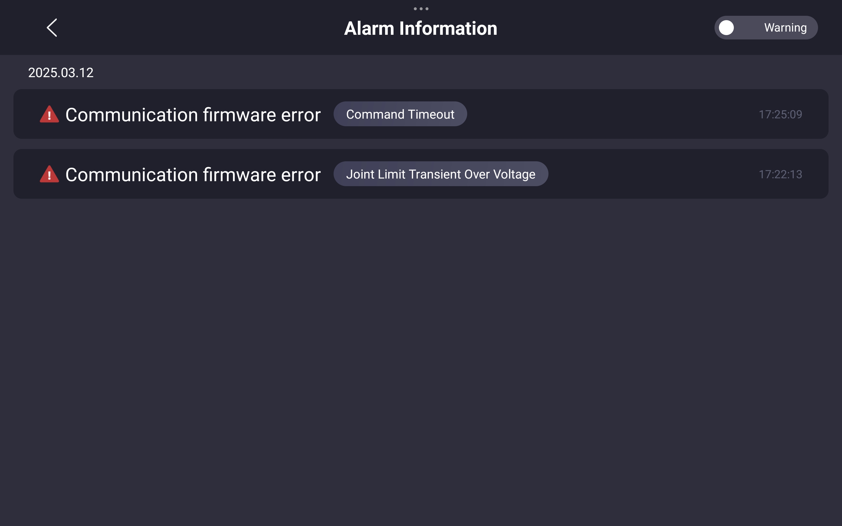Open the alarm entry logged at 17:22:13

tap(421, 174)
